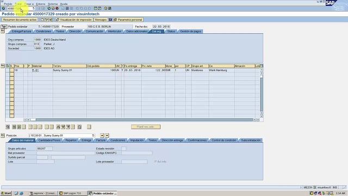
Task: Click the red Cancel icon
Action: tap(57, 9)
